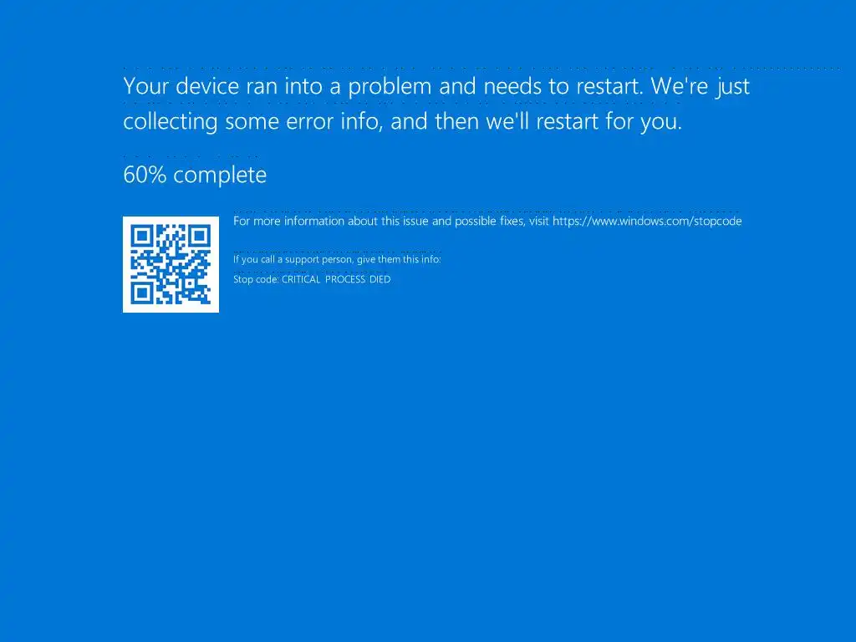Click the '60% complete' progress text
This screenshot has width=856, height=642.
pyautogui.click(x=195, y=175)
